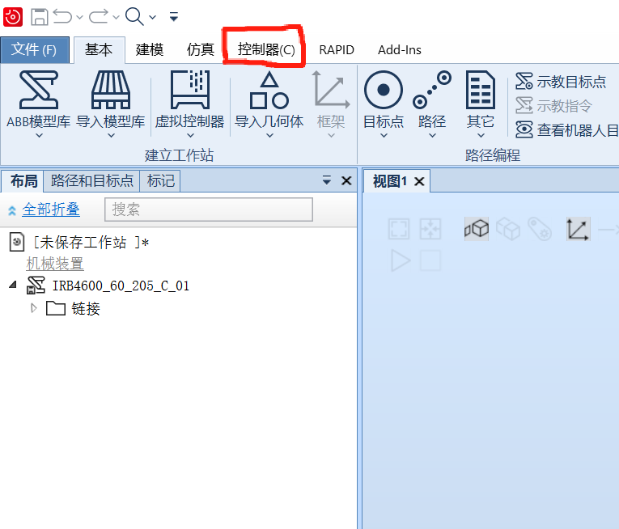This screenshot has width=619, height=529.
Task: Expand the 路径 dropdown chevron
Action: click(x=432, y=135)
